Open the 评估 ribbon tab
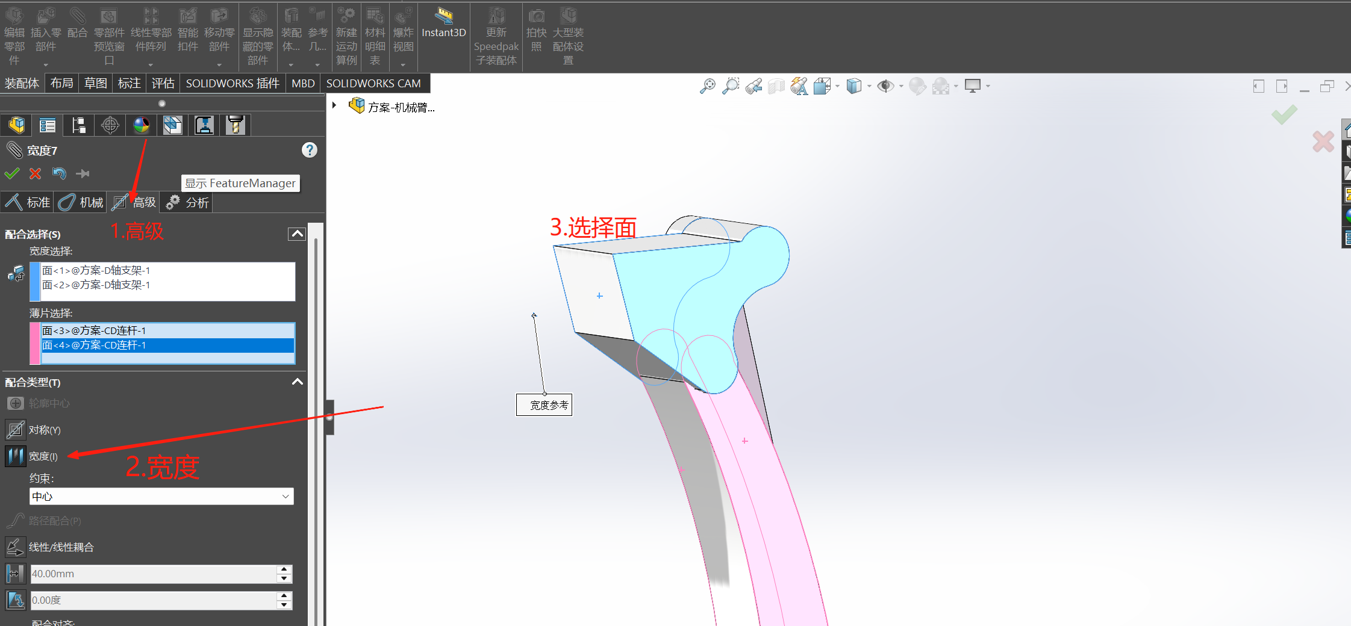Screen dimensions: 1351x626 [x=162, y=83]
